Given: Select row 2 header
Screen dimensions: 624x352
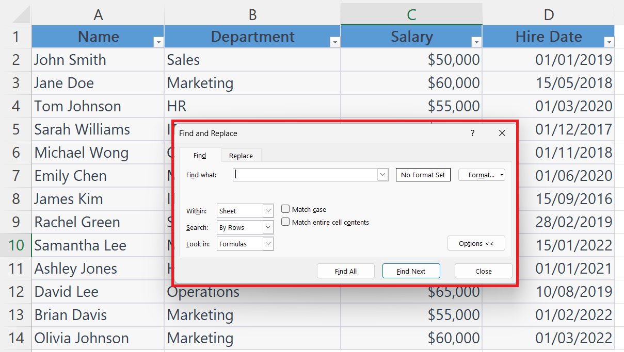Looking at the screenshot, I should click(16, 60).
